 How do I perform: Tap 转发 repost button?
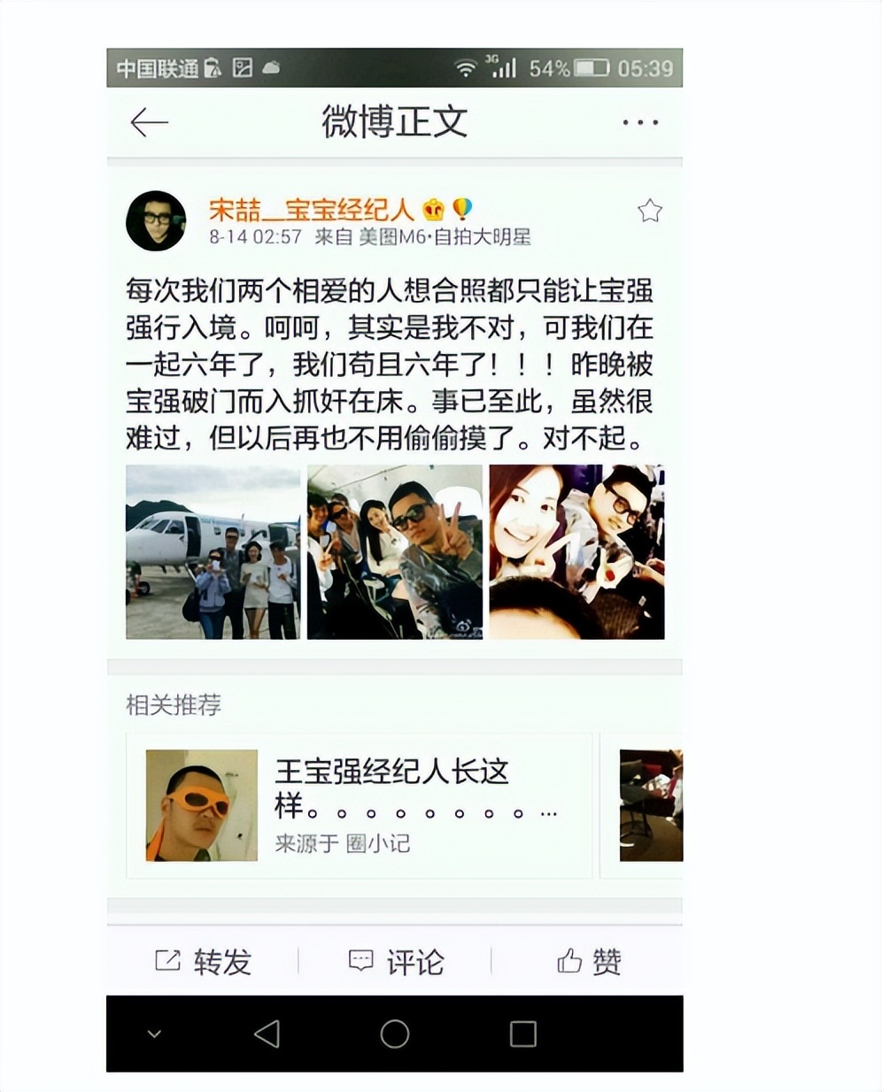pos(204,962)
